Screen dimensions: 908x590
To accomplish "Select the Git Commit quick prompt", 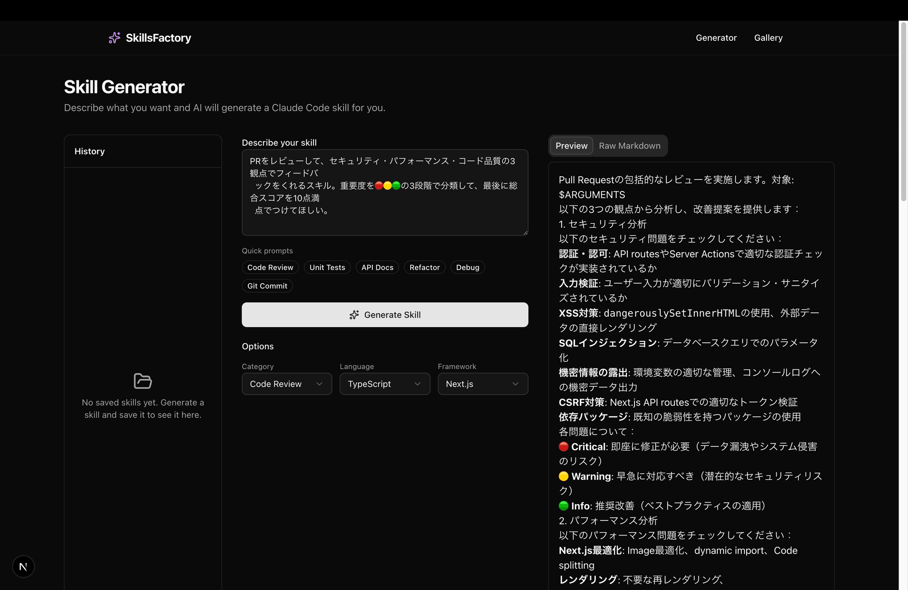I will pos(267,286).
